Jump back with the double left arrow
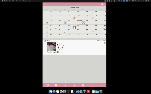The image size is (151, 94). pos(65,85)
